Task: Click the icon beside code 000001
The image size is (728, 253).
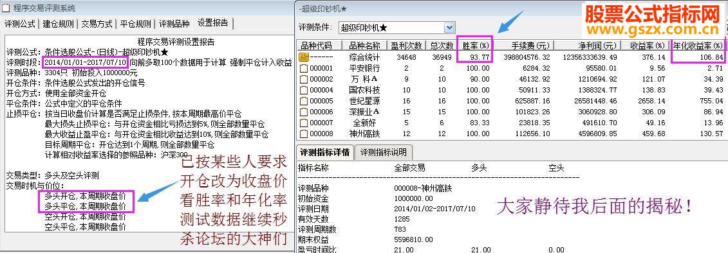Action: coord(304,68)
